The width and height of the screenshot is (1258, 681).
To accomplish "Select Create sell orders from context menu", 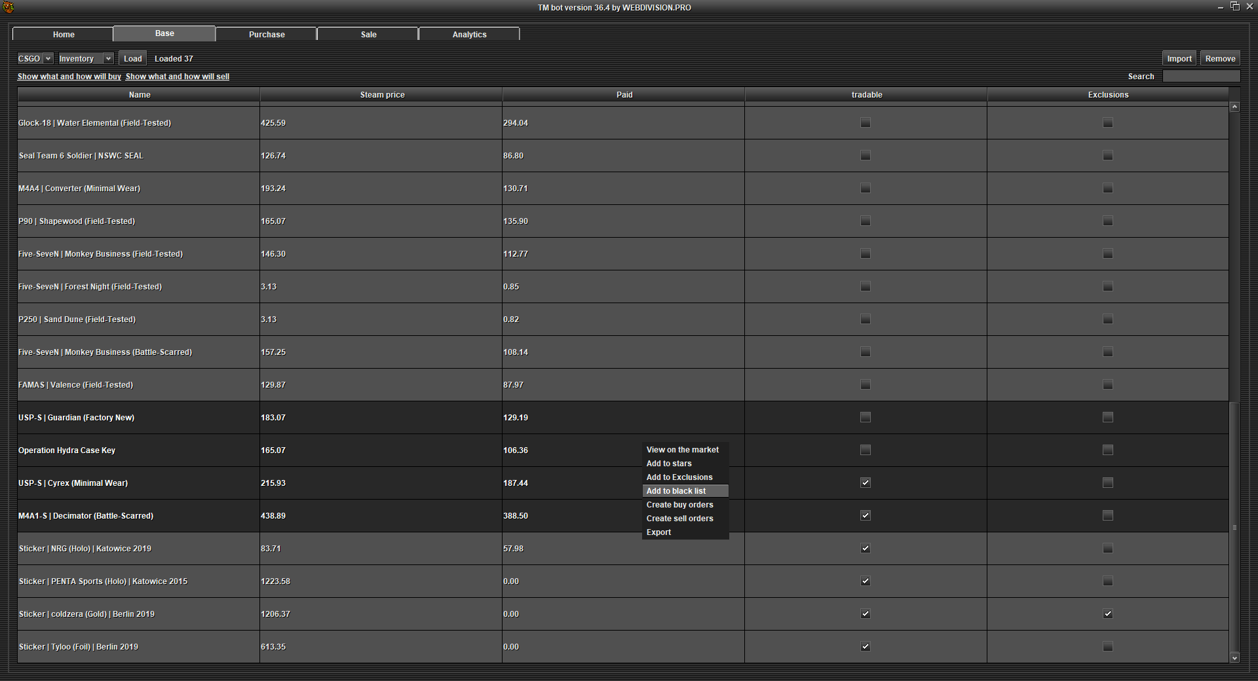I will click(x=679, y=519).
